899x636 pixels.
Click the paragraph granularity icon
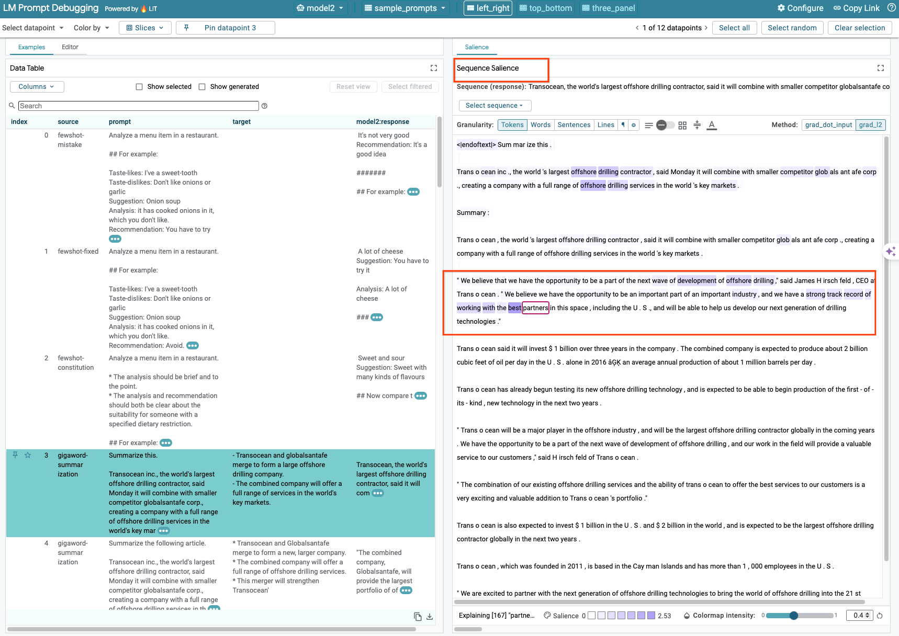pyautogui.click(x=623, y=125)
